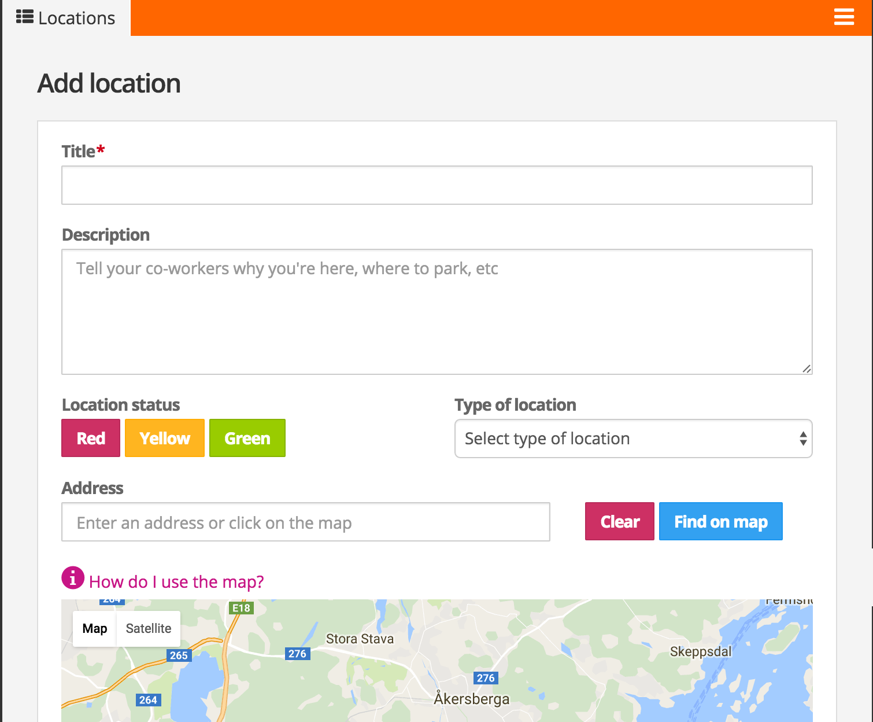Viewport: 873px width, 722px height.
Task: Click the 265 road shield on map
Action: pyautogui.click(x=179, y=655)
